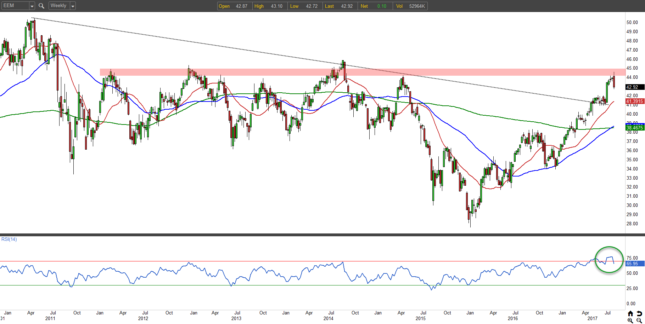Image resolution: width=645 pixels, height=324 pixels.
Task: Zoom in with the plus magnifier
Action: pyautogui.click(x=630, y=320)
